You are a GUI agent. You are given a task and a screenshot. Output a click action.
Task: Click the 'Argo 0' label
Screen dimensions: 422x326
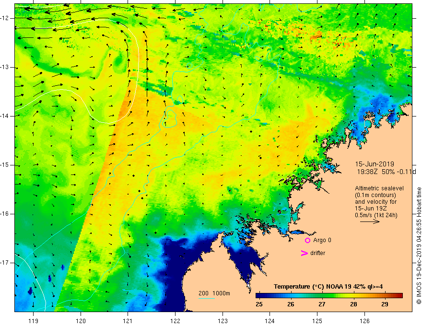coord(322,240)
